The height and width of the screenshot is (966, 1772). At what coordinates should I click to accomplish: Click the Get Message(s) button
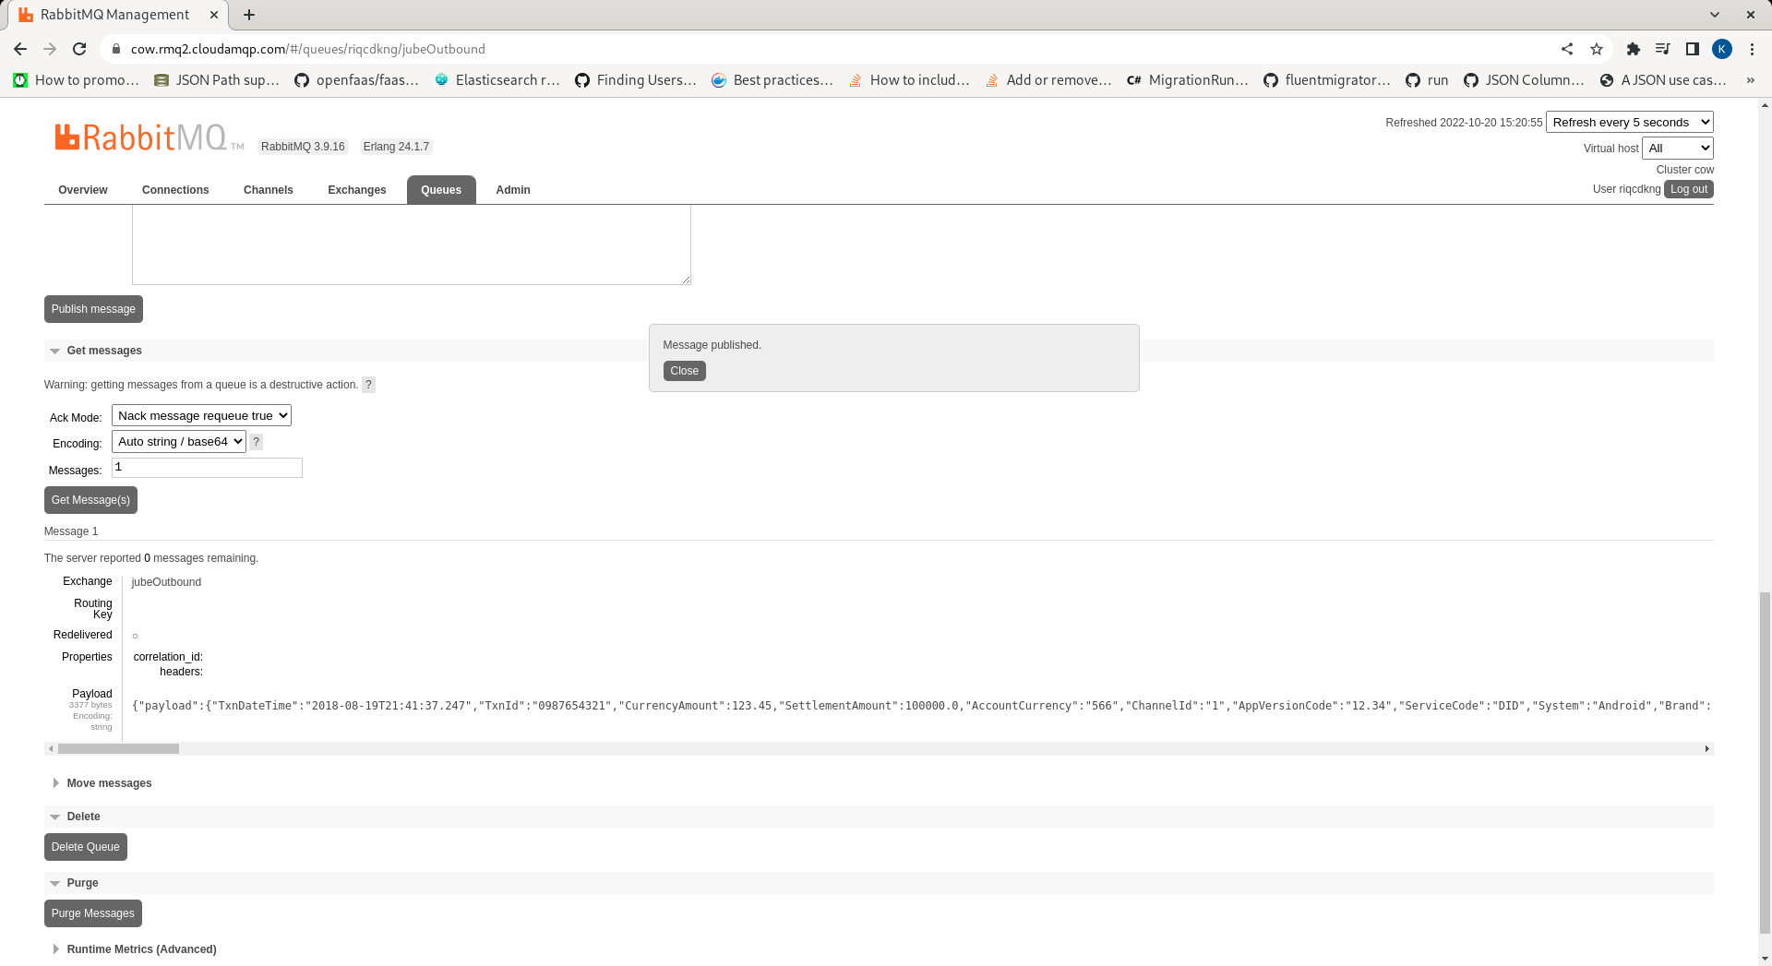tap(90, 500)
